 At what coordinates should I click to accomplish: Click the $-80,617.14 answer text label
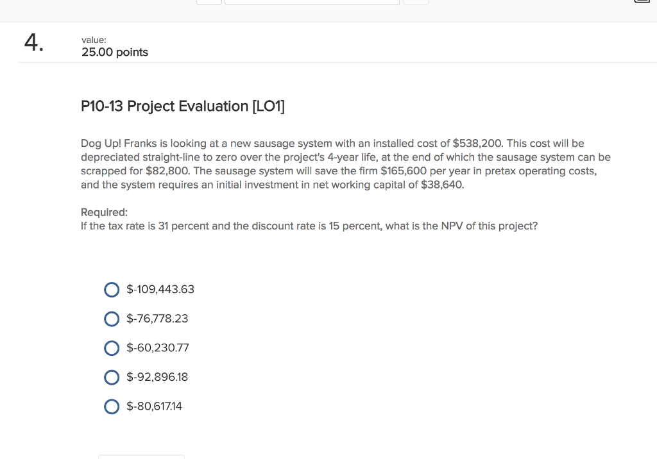tap(155, 406)
